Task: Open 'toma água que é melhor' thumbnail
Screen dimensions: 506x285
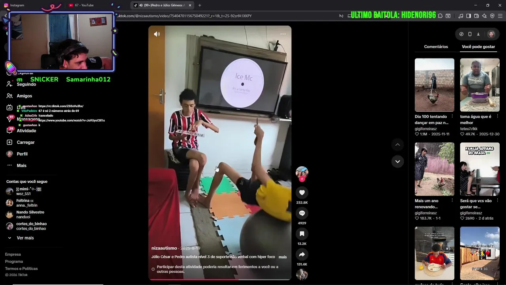Action: click(x=480, y=85)
